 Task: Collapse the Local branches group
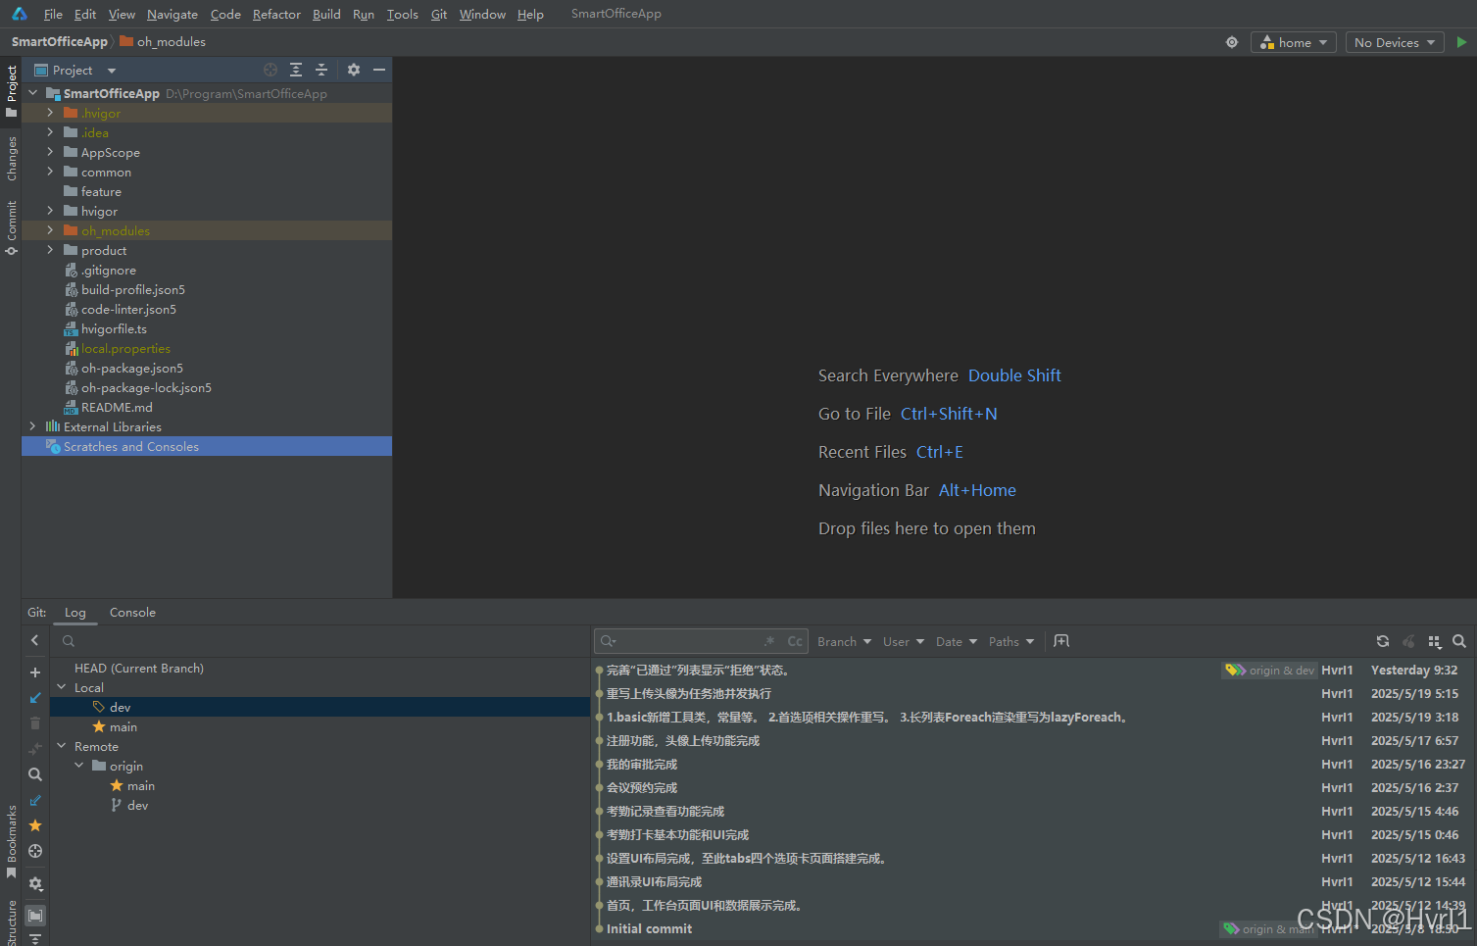(x=62, y=687)
